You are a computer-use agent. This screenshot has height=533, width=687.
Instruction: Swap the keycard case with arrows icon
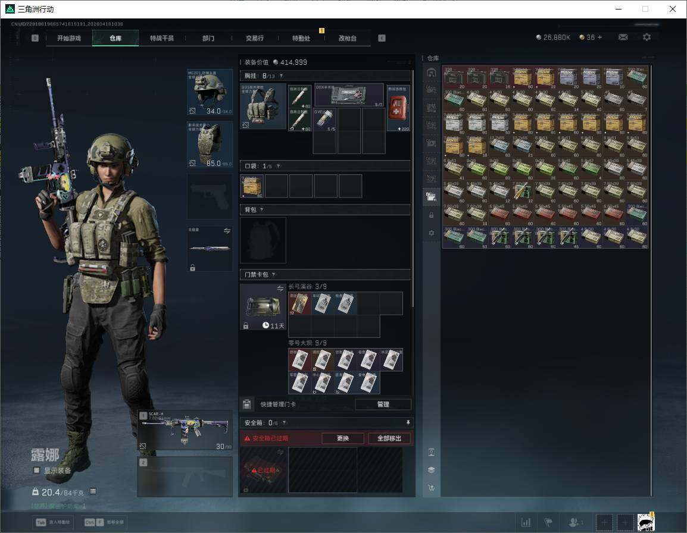click(x=280, y=288)
